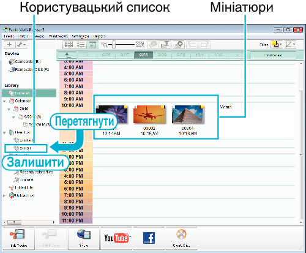This screenshot has height=253, width=306.
Task: Select the 9/27 date tab
Action: [x=125, y=55]
